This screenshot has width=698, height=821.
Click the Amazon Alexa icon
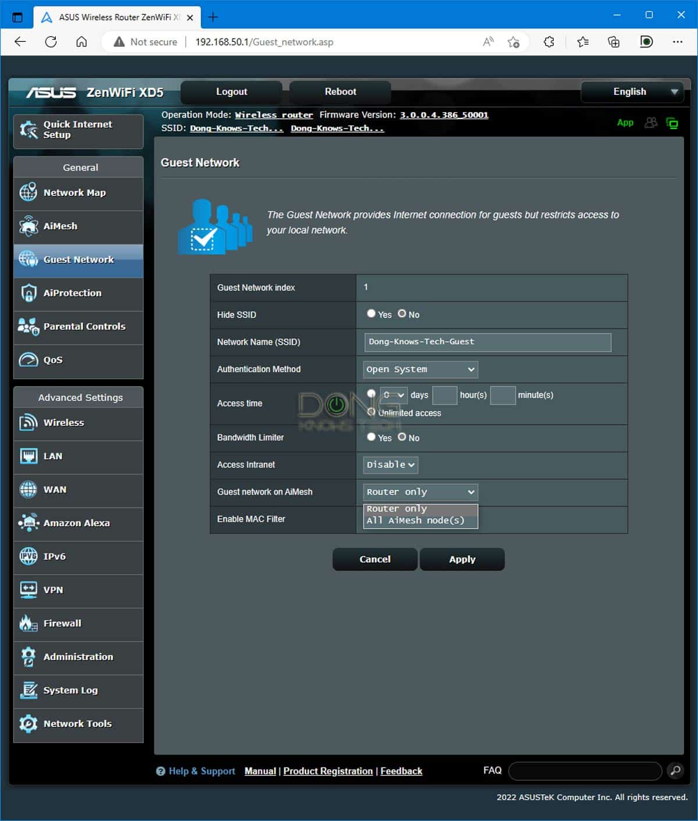pyautogui.click(x=29, y=523)
